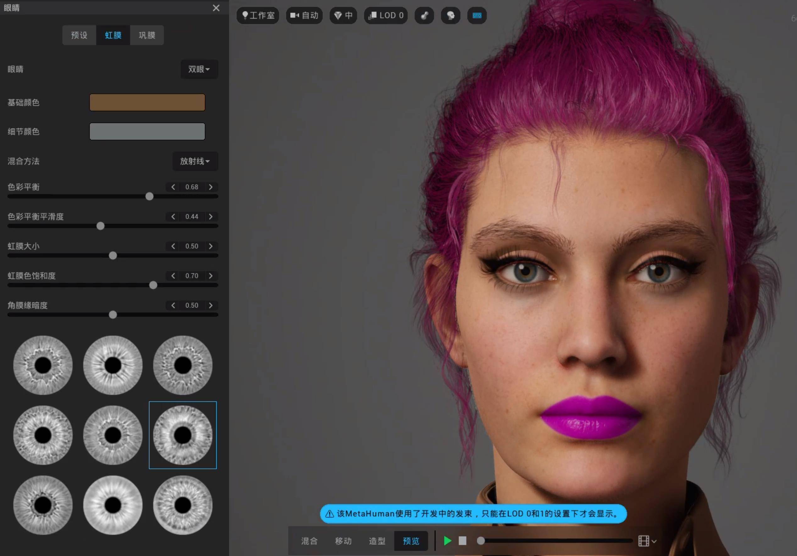Switch to the 巩膜 tab

click(x=147, y=35)
